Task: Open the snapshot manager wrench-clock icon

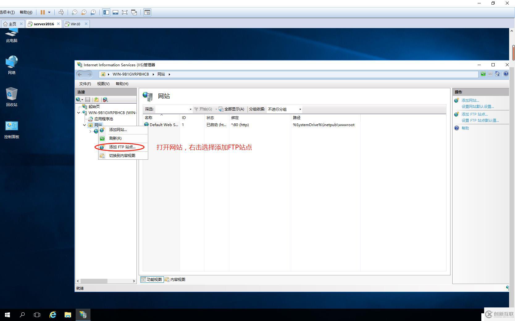Action: (x=93, y=12)
